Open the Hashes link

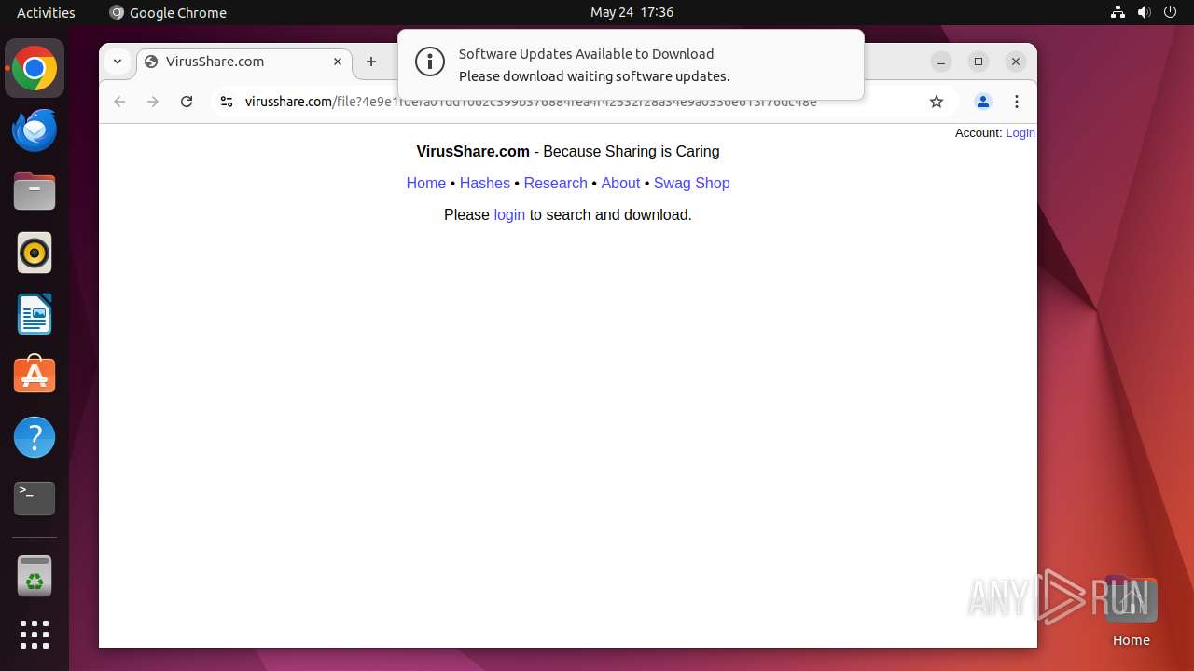[485, 183]
